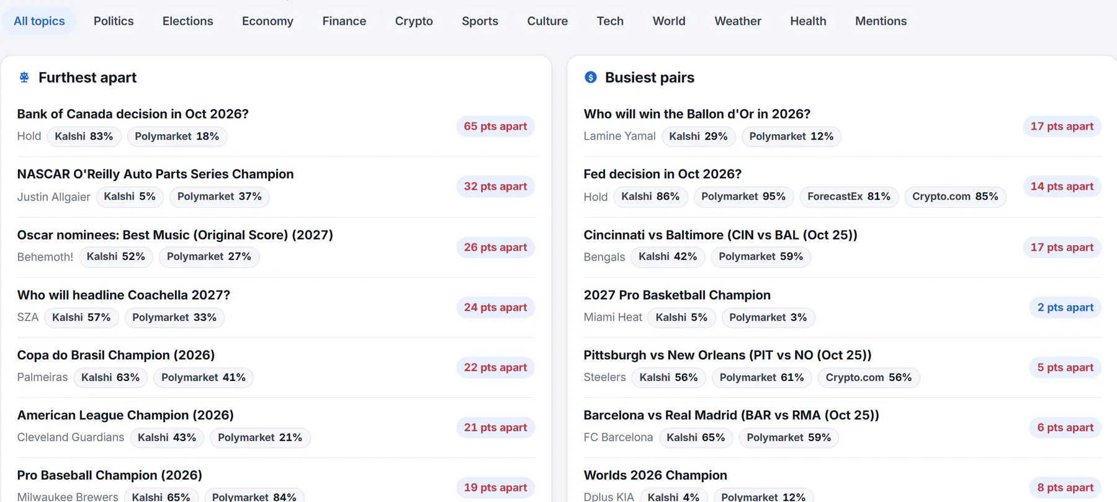Click Polymarket 41% chip
This screenshot has width=1117, height=502.
click(204, 378)
